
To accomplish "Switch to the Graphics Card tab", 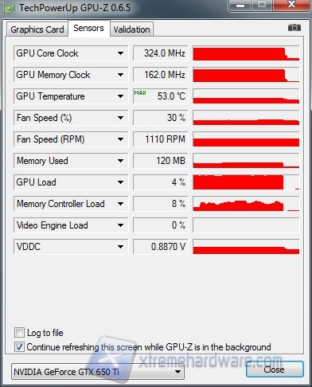I will [x=37, y=29].
